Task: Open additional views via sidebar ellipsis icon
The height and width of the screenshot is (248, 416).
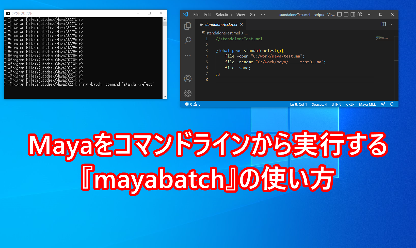Action: (188, 55)
